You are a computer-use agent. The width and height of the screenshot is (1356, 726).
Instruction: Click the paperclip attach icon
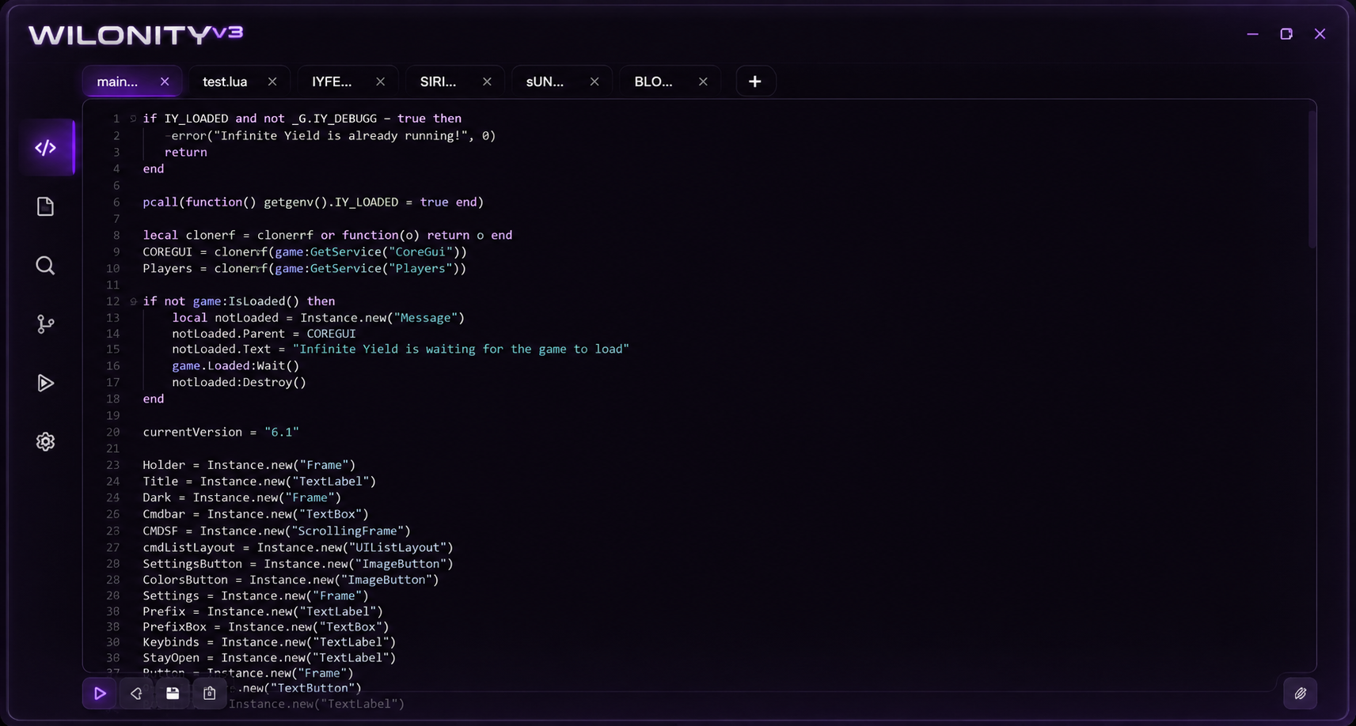tap(1300, 694)
